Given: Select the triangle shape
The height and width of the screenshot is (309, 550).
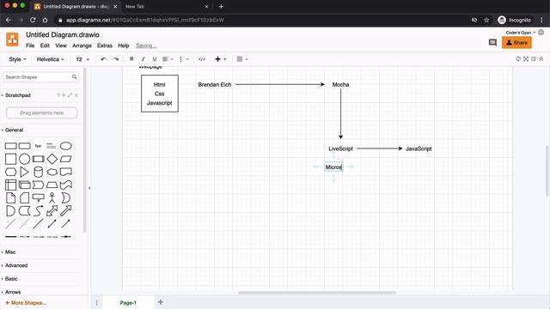Looking at the screenshot, I should pos(24,172).
